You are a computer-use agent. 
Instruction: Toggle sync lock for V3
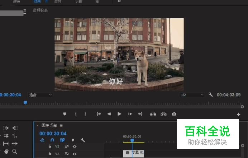[67, 146]
